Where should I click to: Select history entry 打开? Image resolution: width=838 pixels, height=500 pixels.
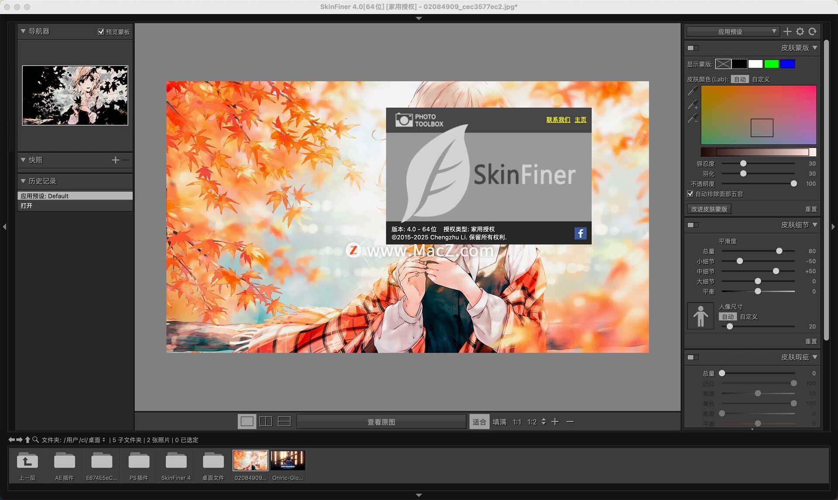point(75,206)
